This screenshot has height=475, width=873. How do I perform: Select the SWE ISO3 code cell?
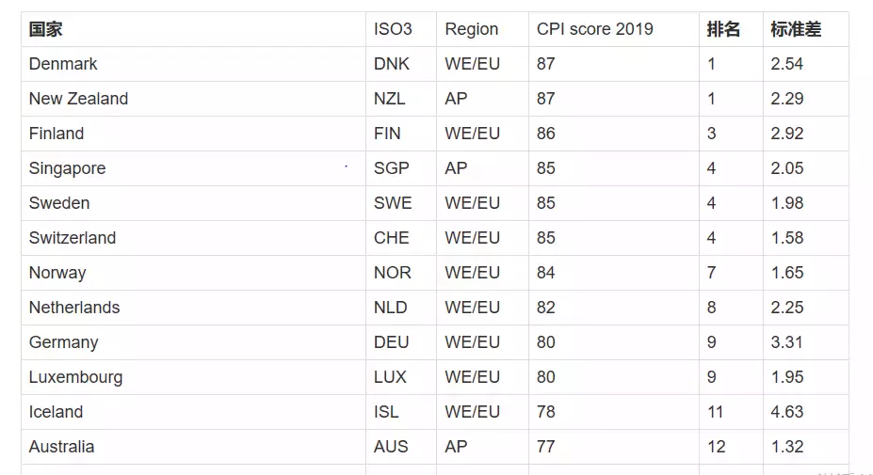(x=393, y=203)
